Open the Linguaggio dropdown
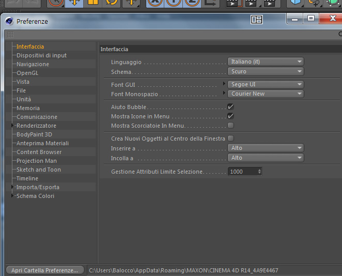This screenshot has height=276, width=342. pos(266,62)
